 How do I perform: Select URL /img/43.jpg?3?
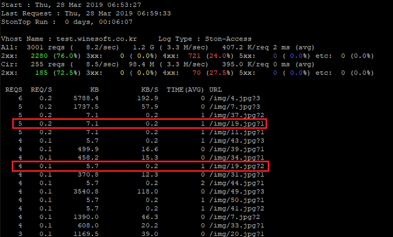click(x=237, y=141)
